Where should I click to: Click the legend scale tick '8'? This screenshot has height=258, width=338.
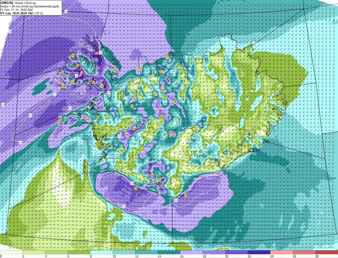coord(91,256)
